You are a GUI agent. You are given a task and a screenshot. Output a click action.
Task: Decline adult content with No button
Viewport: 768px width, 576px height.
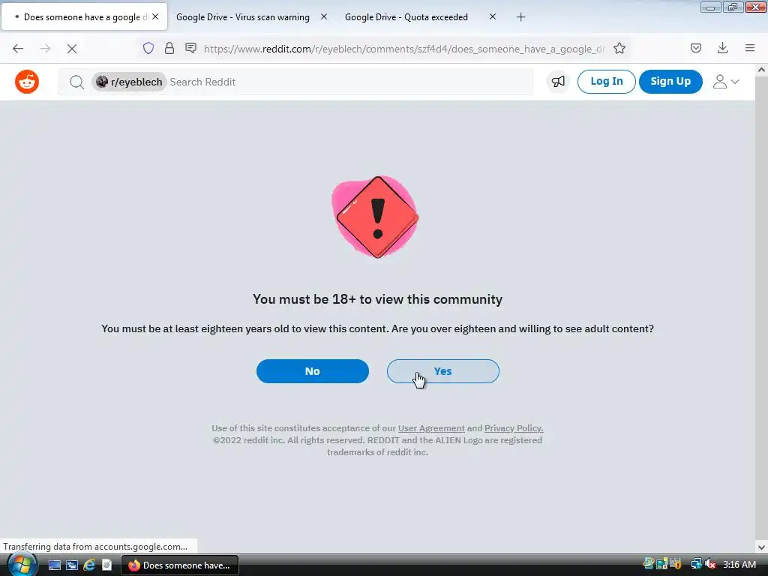pyautogui.click(x=313, y=371)
